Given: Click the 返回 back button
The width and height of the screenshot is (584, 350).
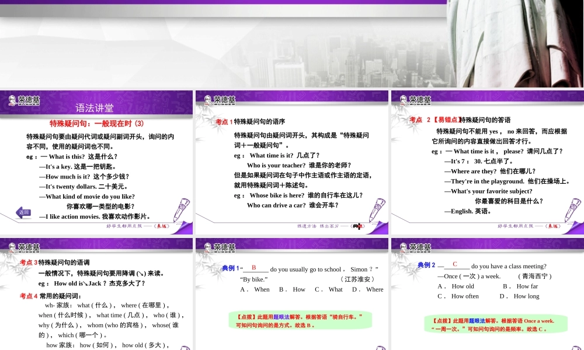Looking at the screenshot, I should click(x=23, y=213).
